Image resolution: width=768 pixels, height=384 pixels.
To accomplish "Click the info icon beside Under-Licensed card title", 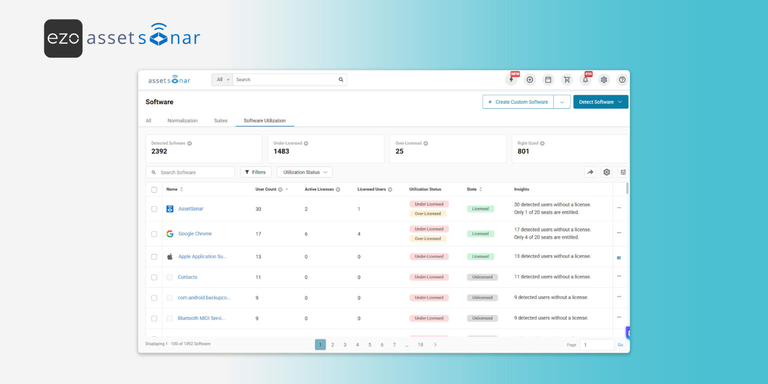I will coord(306,143).
